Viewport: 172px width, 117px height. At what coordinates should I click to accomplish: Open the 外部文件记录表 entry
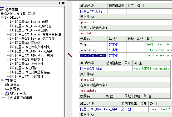coord(21,97)
